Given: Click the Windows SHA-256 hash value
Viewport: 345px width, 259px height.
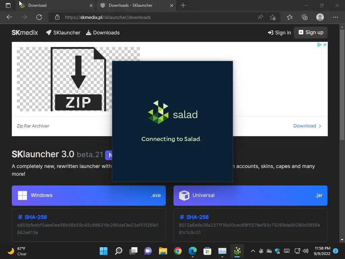Looking at the screenshot, I should [x=88, y=229].
